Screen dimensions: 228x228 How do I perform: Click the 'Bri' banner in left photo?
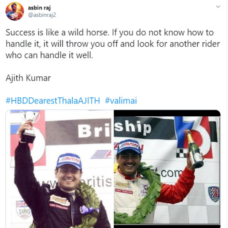pyautogui.click(x=94, y=131)
